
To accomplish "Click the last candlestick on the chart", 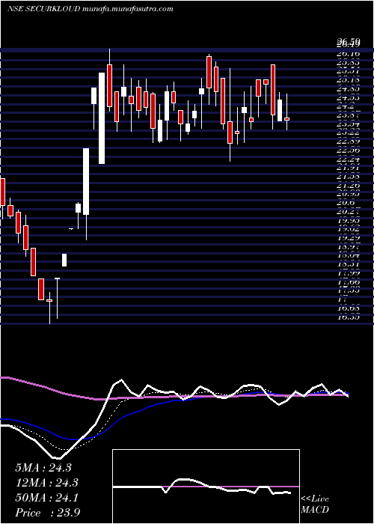I will (x=286, y=118).
